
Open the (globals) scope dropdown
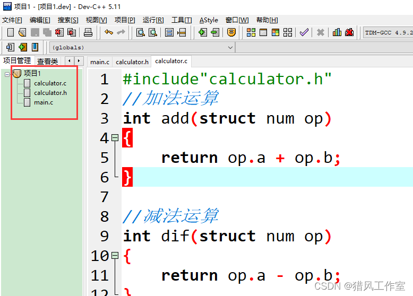142,48
